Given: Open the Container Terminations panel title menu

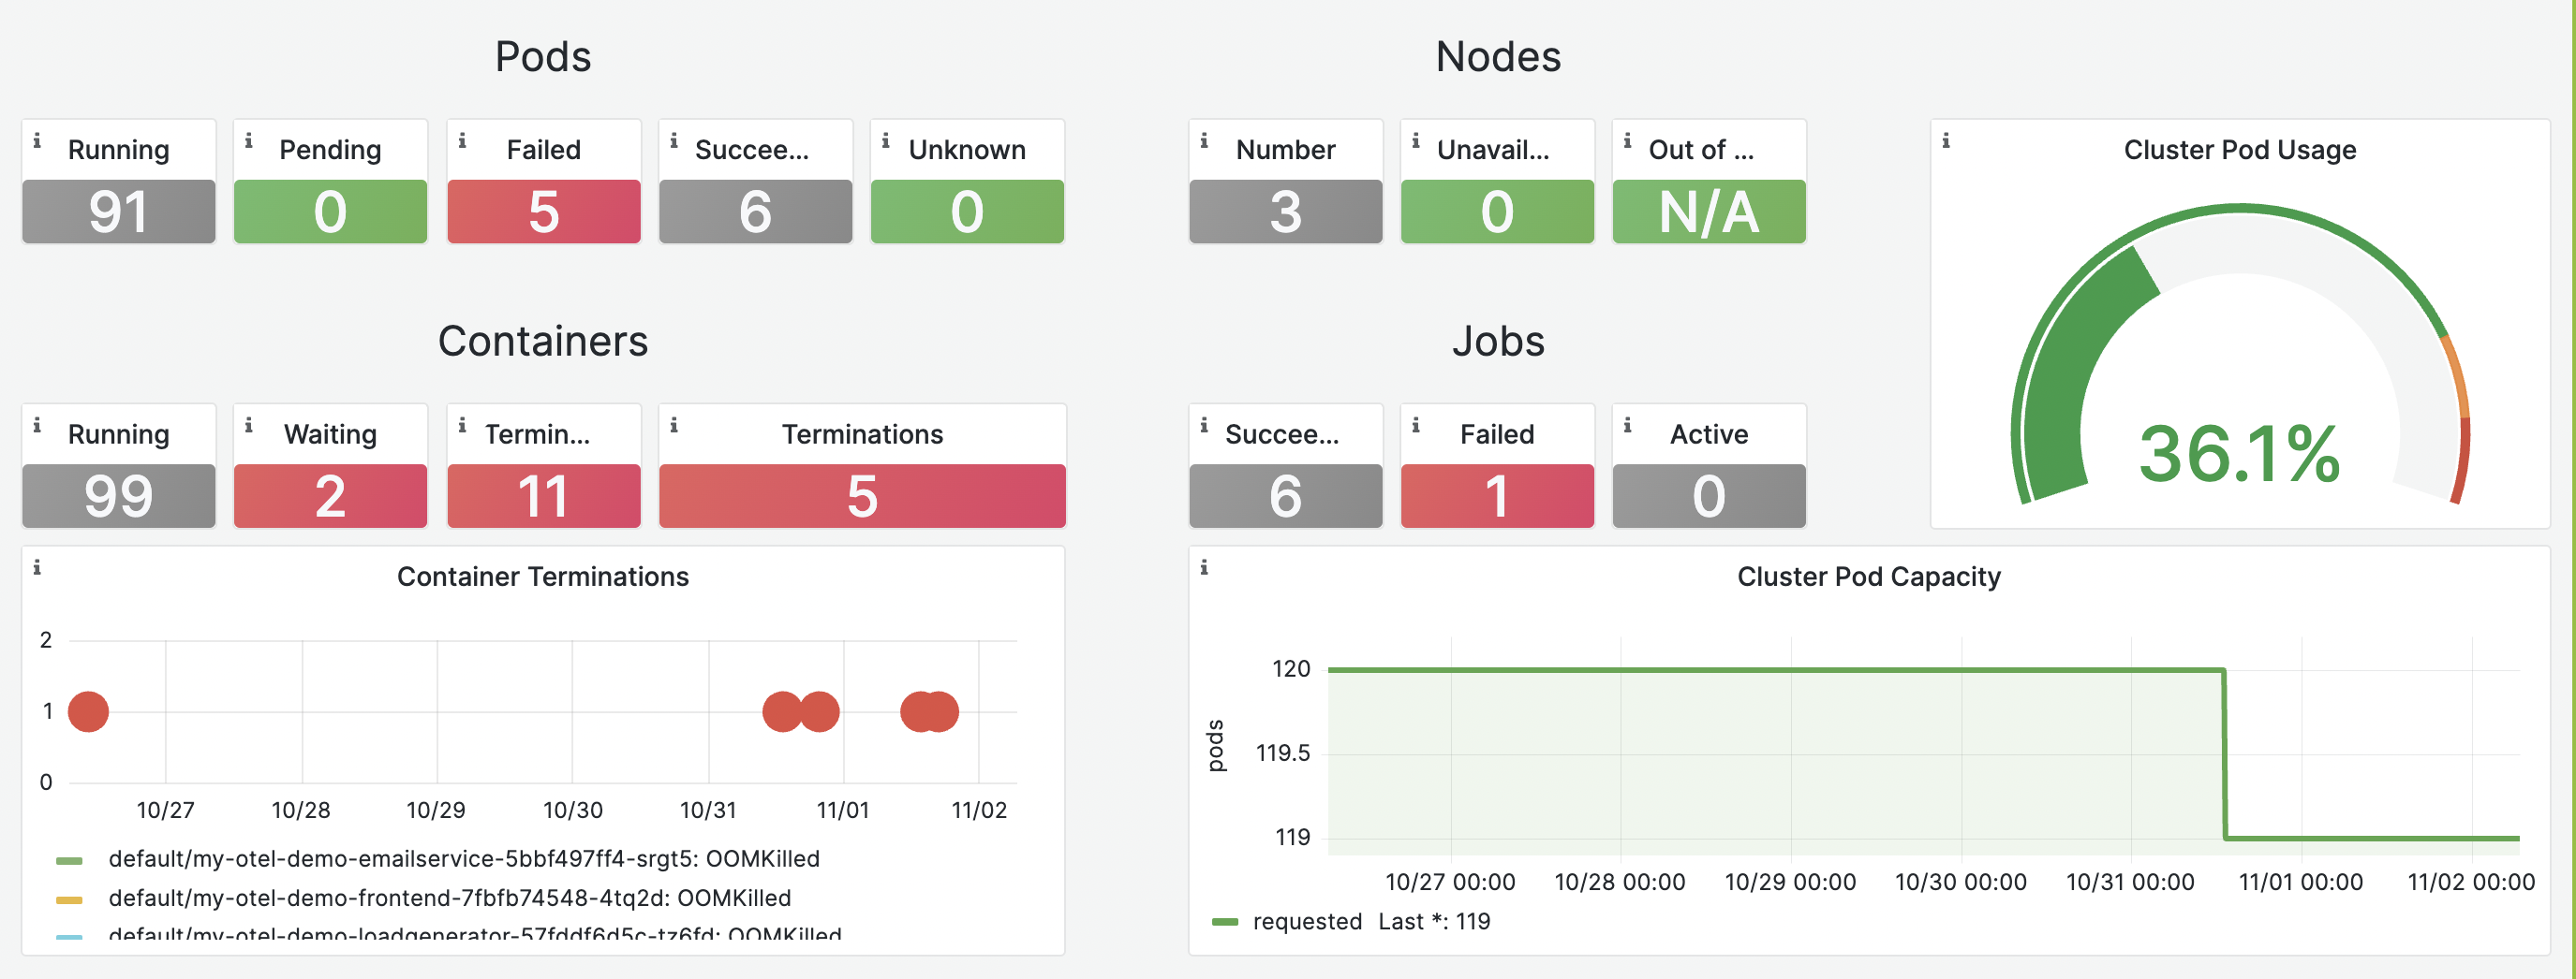Looking at the screenshot, I should click(x=543, y=577).
